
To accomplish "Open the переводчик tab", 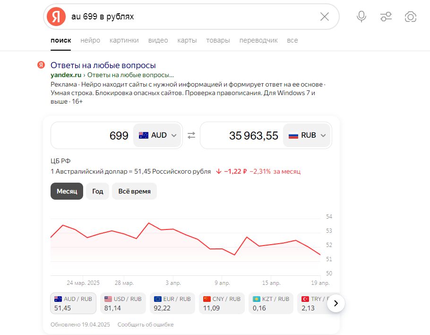I will [x=258, y=40].
